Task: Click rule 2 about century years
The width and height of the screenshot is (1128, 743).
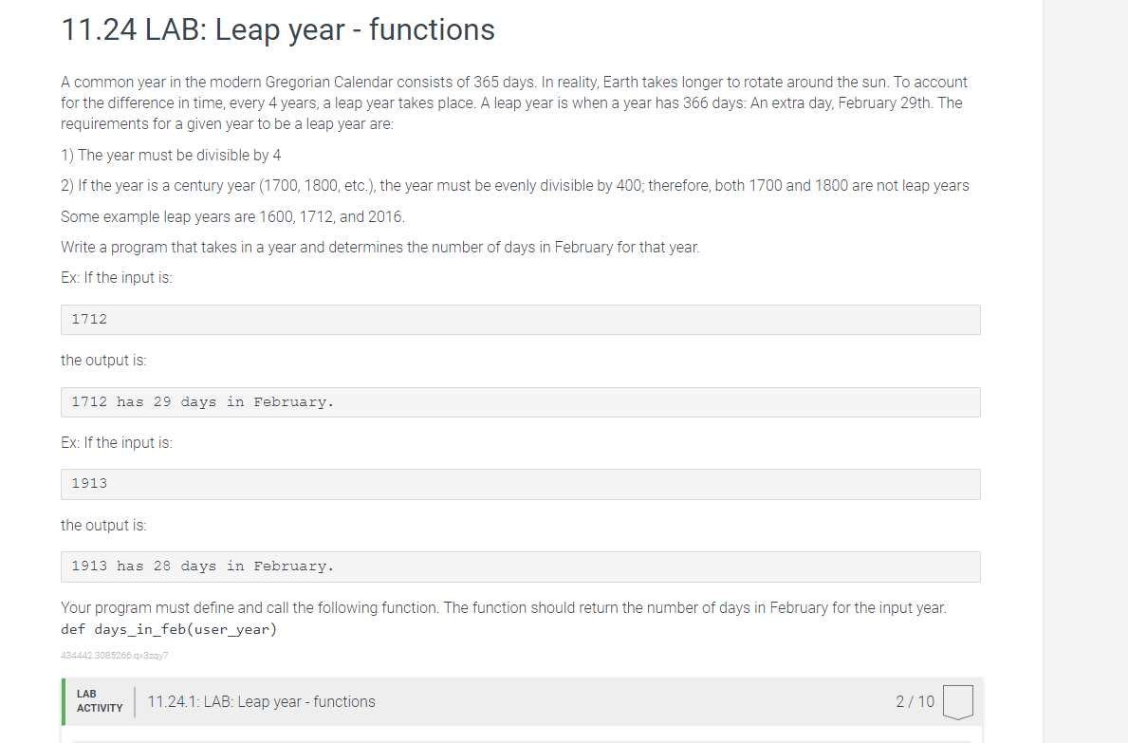Action: (x=515, y=186)
